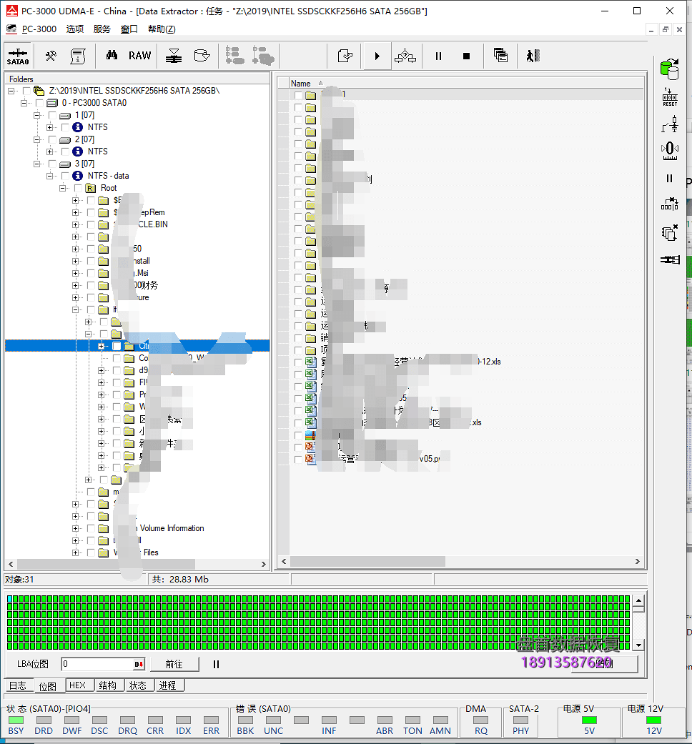This screenshot has width=692, height=744.
Task: Click the folder export toolbar icon
Action: 202,56
